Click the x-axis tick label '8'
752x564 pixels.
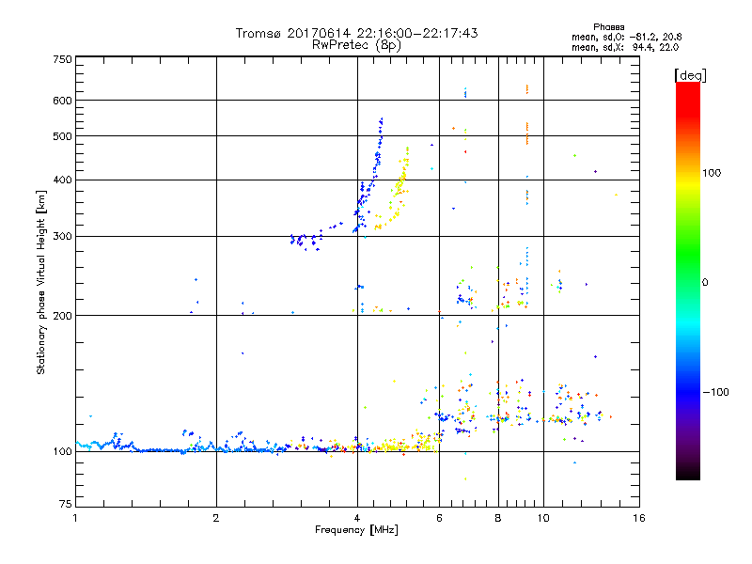tap(498, 518)
